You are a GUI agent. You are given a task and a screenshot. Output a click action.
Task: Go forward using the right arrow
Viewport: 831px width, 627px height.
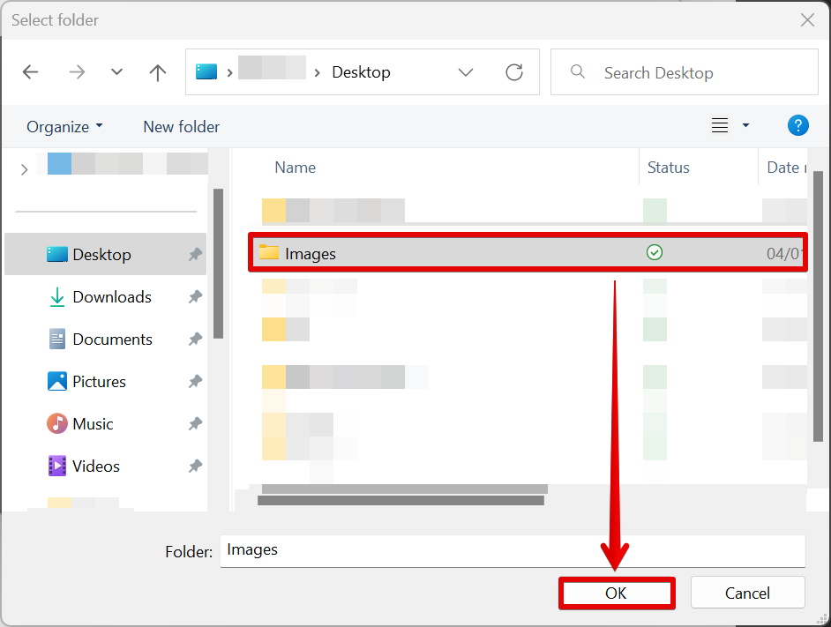(x=77, y=72)
